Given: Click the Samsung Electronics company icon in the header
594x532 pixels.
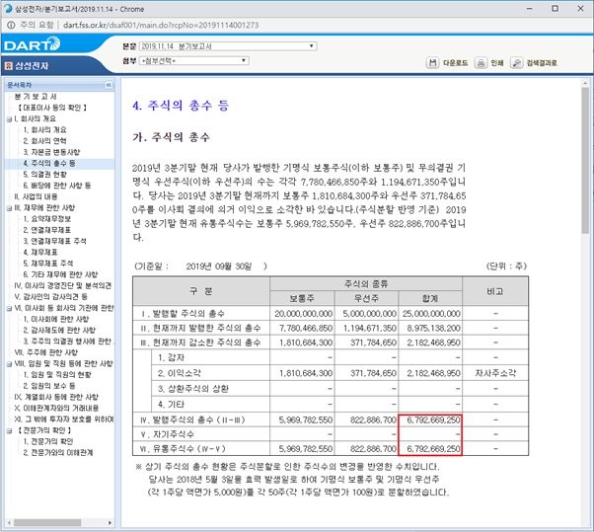Looking at the screenshot, I should pos(8,66).
